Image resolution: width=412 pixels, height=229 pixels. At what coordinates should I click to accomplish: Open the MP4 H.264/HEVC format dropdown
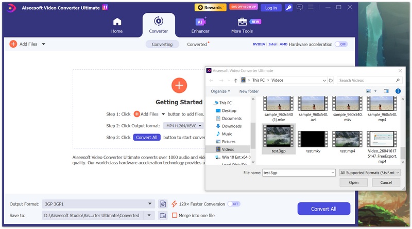pos(183,126)
